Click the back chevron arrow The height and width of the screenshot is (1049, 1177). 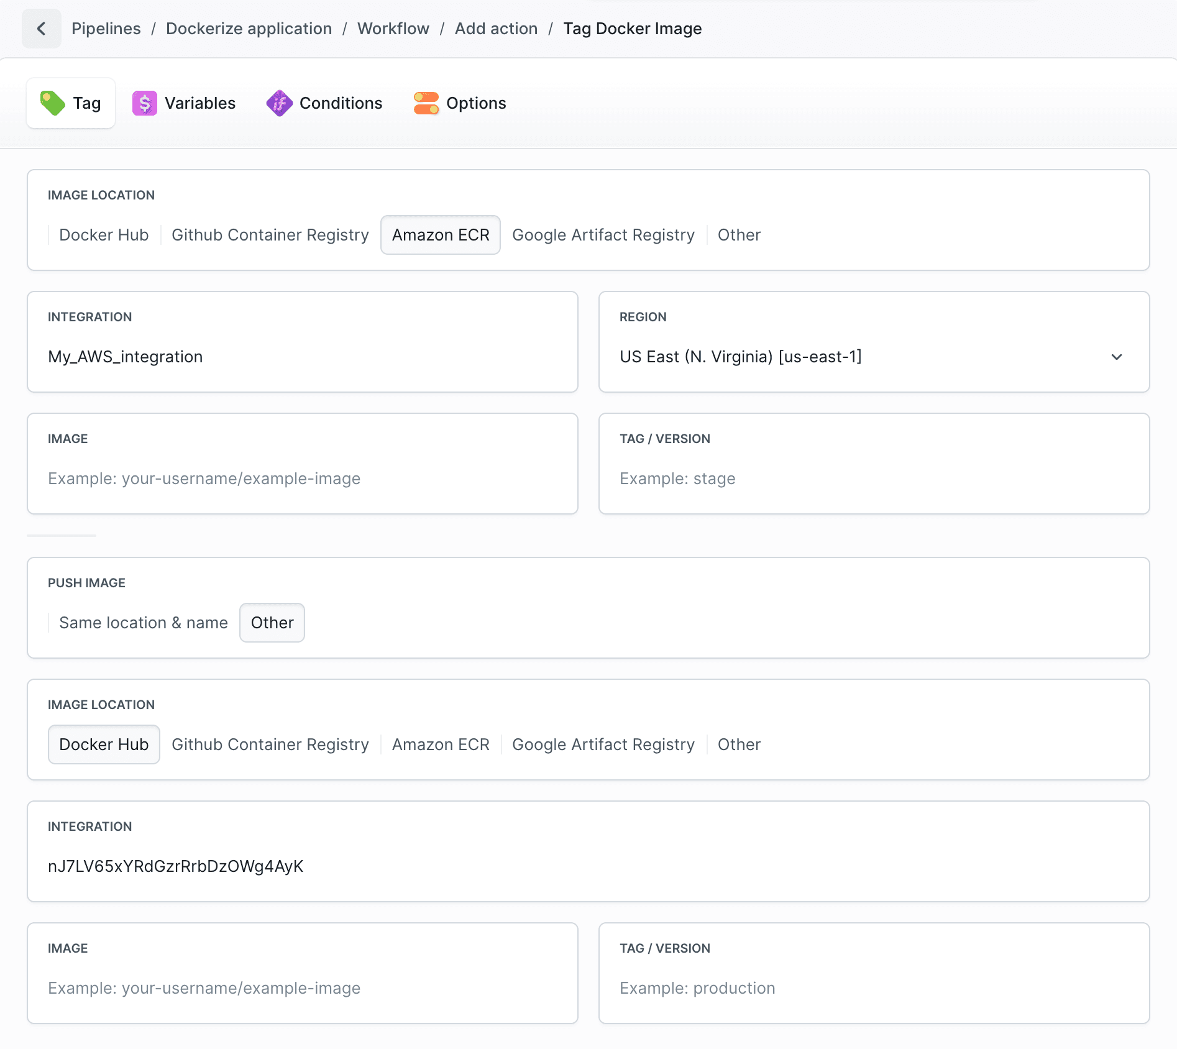[41, 28]
